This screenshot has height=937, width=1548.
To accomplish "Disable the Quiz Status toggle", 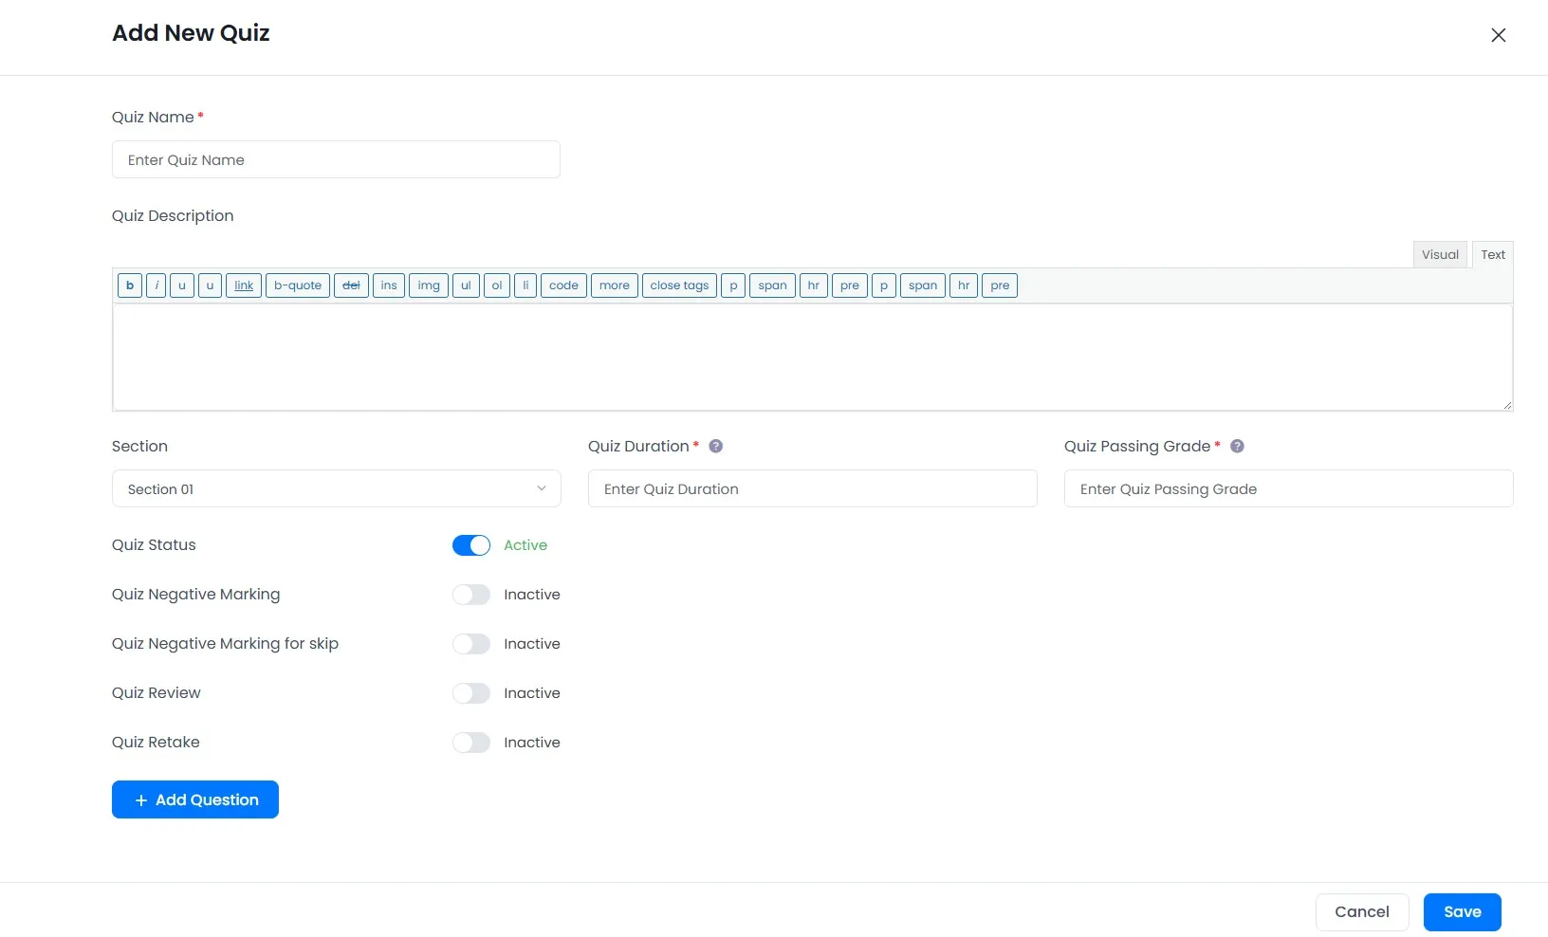I will tap(471, 545).
